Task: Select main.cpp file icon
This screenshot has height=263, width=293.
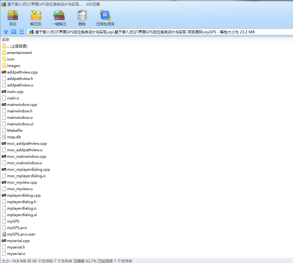Action: click(4, 92)
